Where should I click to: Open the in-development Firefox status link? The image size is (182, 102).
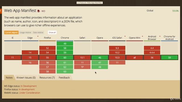[x=26, y=90]
